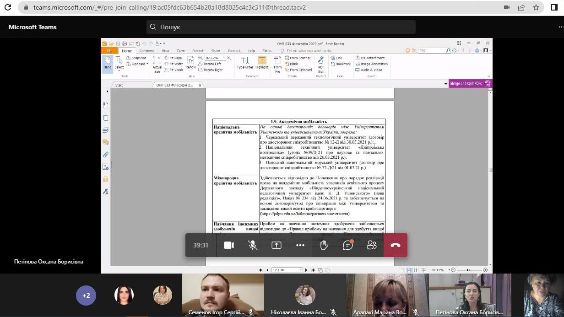Open more actions in the call bar
Screen dimensions: 564x317
click(x=300, y=245)
